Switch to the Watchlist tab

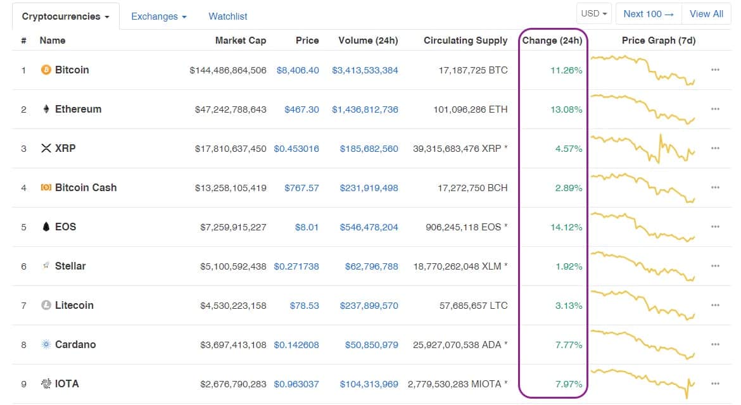(x=227, y=16)
